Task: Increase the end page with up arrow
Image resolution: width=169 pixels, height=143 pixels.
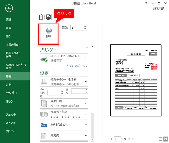Action: 86,90
